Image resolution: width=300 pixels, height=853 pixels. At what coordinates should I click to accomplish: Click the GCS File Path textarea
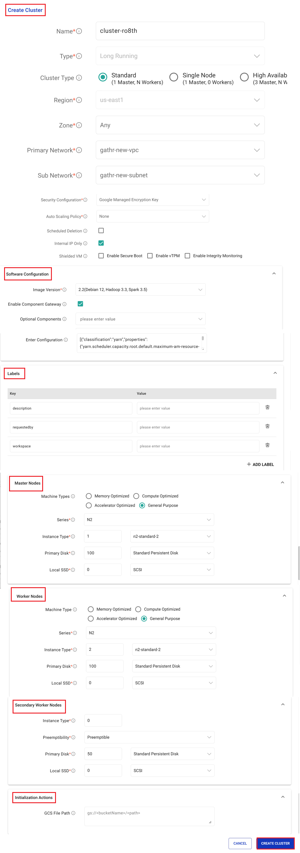click(149, 816)
